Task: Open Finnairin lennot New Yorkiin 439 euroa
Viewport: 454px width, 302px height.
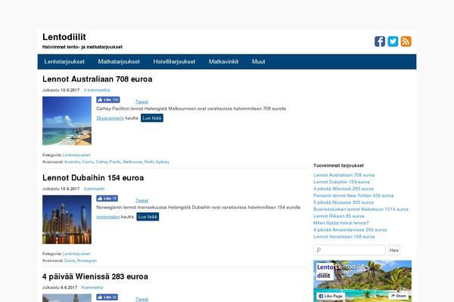Action: (353, 196)
